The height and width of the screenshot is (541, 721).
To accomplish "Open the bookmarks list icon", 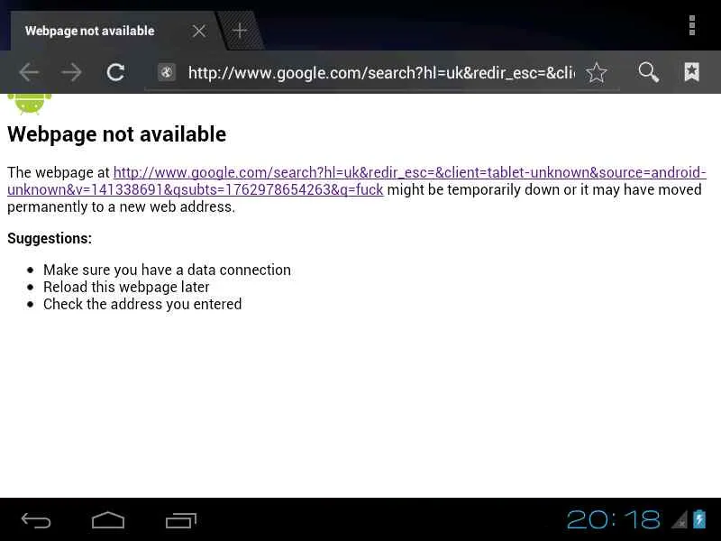I will click(x=691, y=72).
